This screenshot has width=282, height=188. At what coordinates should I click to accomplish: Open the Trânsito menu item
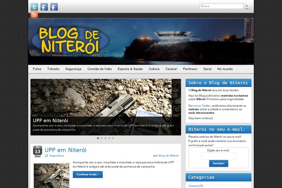pos(53,69)
